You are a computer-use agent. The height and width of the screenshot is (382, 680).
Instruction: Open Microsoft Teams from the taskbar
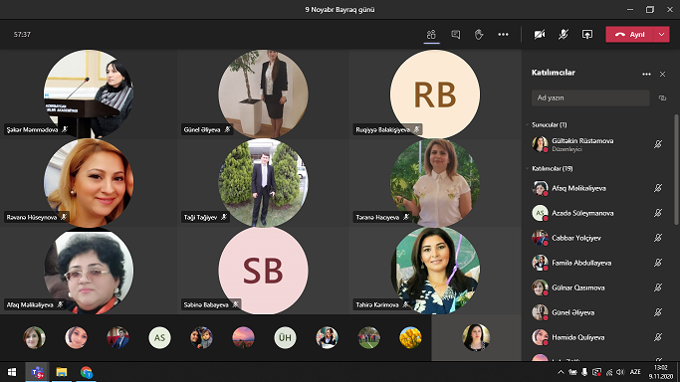37,372
